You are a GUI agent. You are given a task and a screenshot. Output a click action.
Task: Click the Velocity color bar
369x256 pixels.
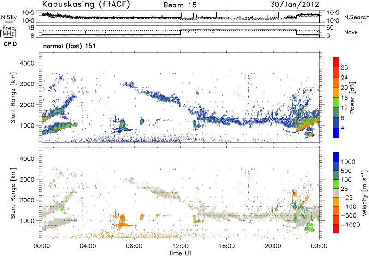(x=336, y=193)
